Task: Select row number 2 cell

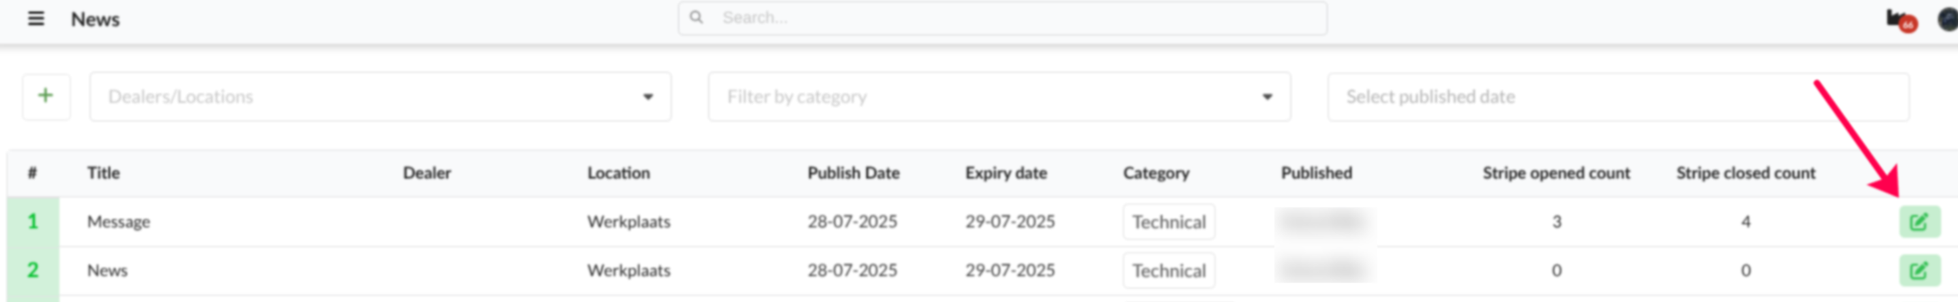Action: point(33,270)
